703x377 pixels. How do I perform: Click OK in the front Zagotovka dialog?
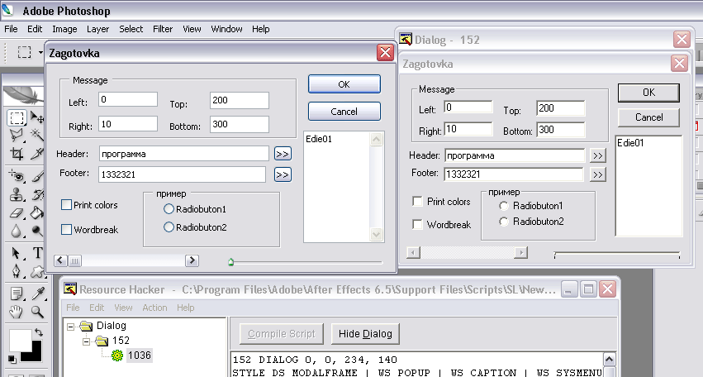(x=344, y=84)
